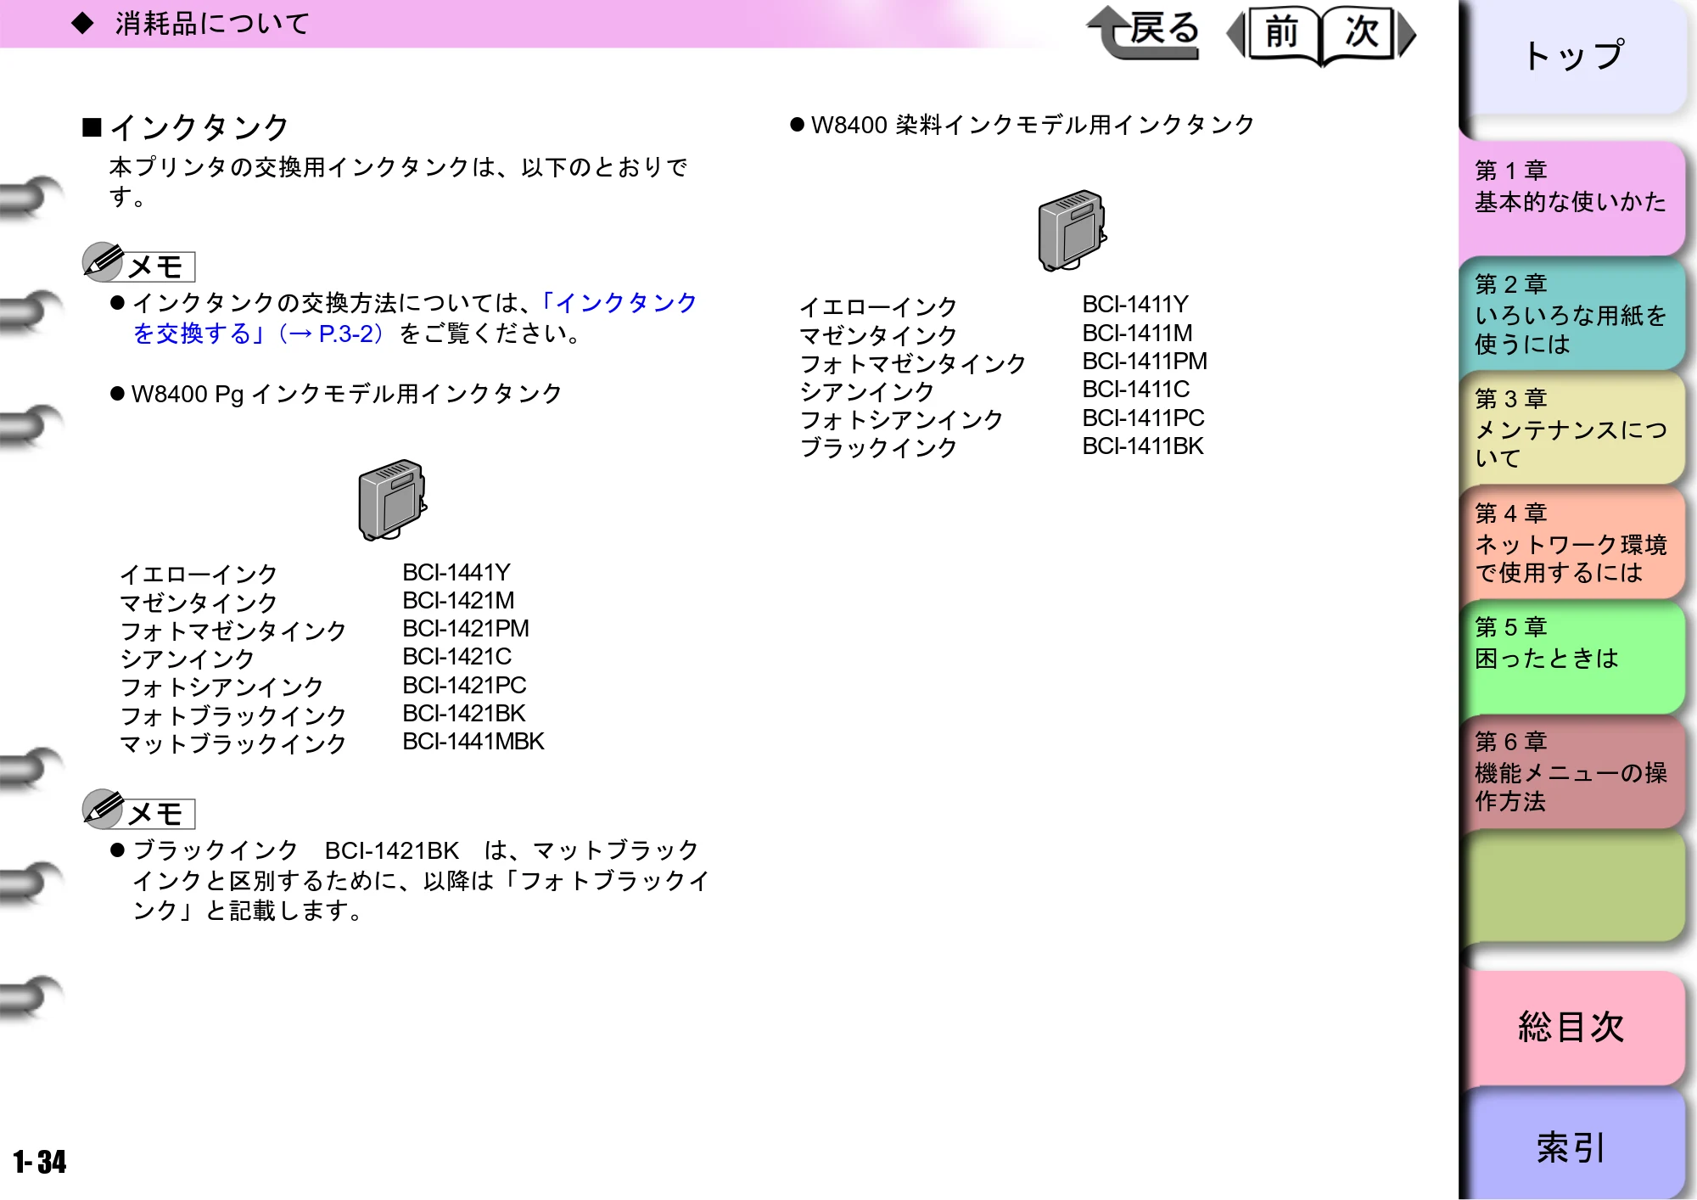Go to the next page 次
The width and height of the screenshot is (1697, 1200).
[1368, 34]
